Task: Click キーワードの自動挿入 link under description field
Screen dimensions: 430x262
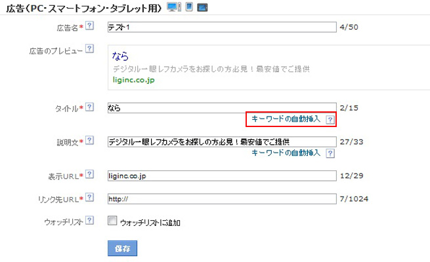Action: [x=286, y=153]
